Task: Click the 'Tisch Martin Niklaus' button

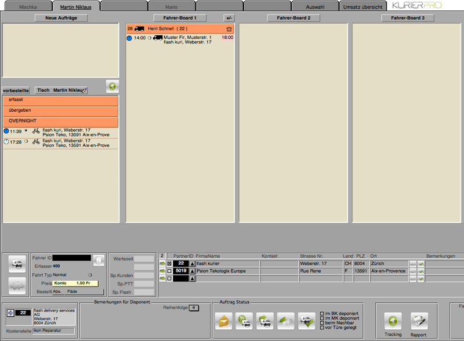Action: (61, 90)
